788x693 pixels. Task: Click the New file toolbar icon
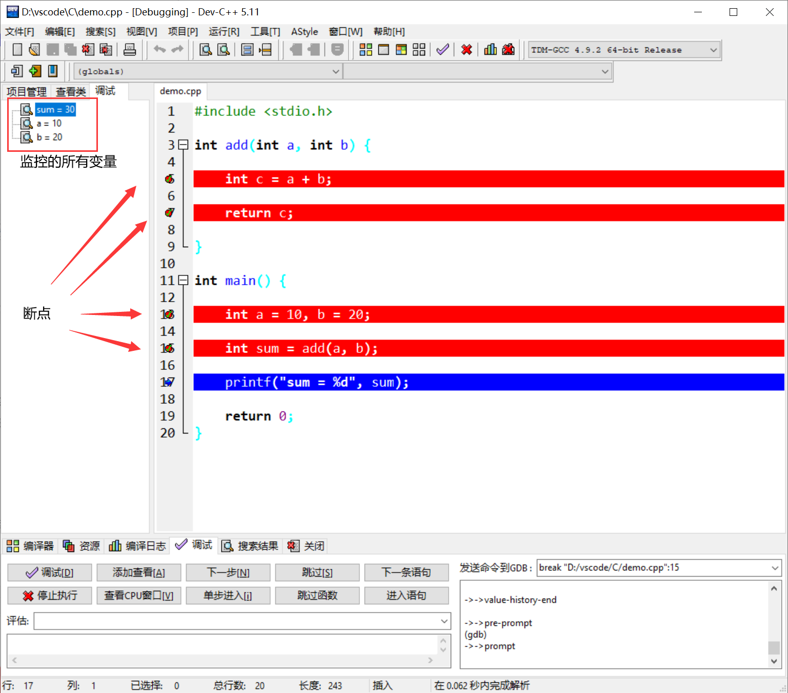pyautogui.click(x=17, y=50)
